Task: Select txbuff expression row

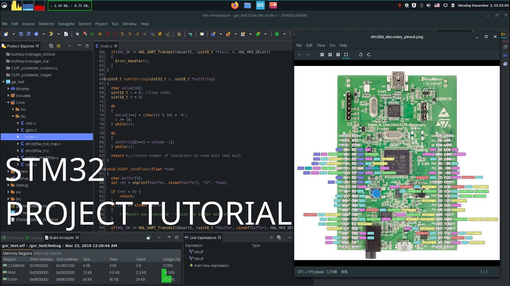Action: point(196,259)
